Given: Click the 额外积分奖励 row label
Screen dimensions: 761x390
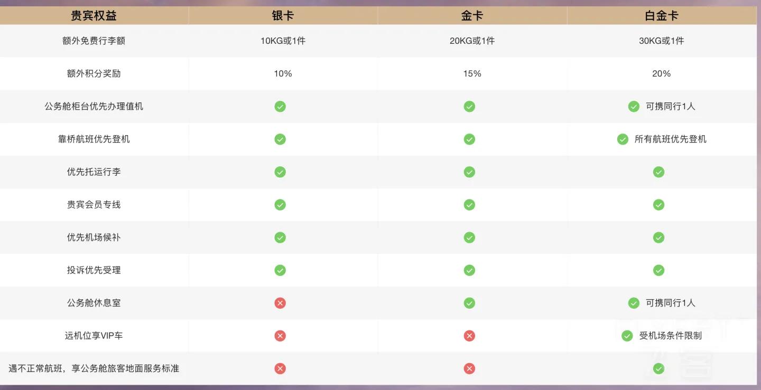Looking at the screenshot, I should 94,73.
